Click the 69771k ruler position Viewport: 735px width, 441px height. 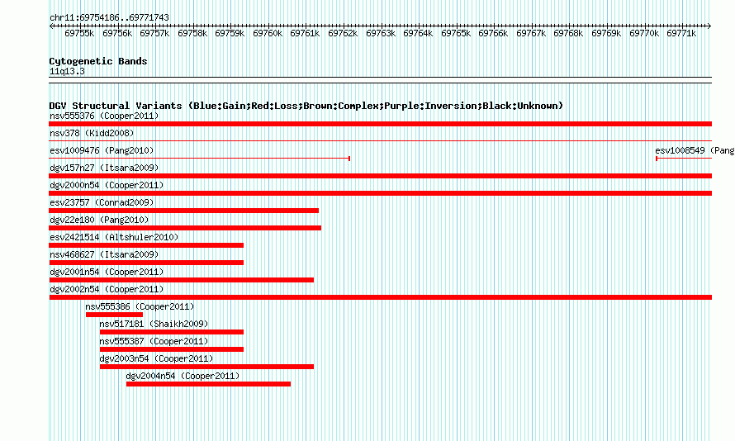(x=681, y=33)
